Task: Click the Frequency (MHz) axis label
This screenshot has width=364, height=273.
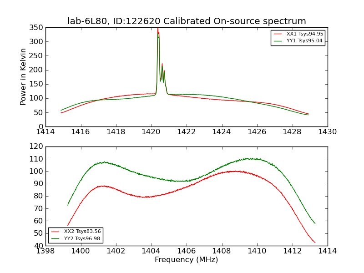Action: tap(187, 259)
